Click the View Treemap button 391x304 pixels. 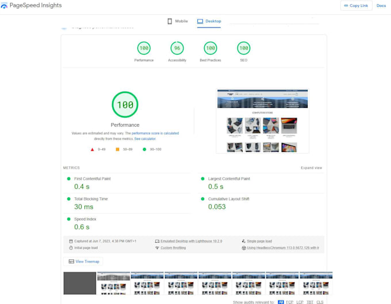tap(83, 262)
